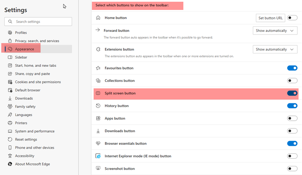Image resolution: width=302 pixels, height=175 pixels.
Task: Click the Favourites button star icon
Action: point(98,68)
